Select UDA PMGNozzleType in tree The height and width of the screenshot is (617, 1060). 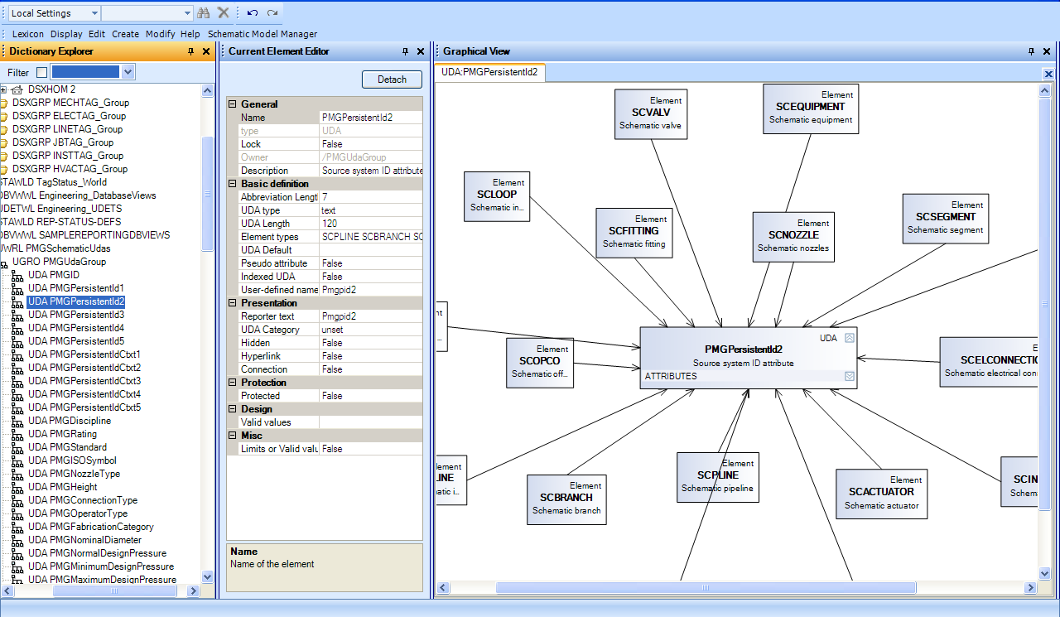pos(74,474)
